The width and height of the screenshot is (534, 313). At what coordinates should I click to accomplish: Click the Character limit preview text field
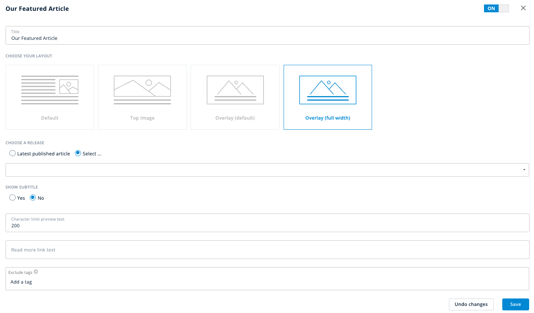[x=267, y=223]
